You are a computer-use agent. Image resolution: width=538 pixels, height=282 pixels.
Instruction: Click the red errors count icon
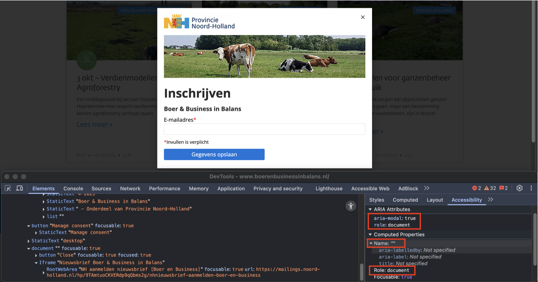click(x=477, y=188)
